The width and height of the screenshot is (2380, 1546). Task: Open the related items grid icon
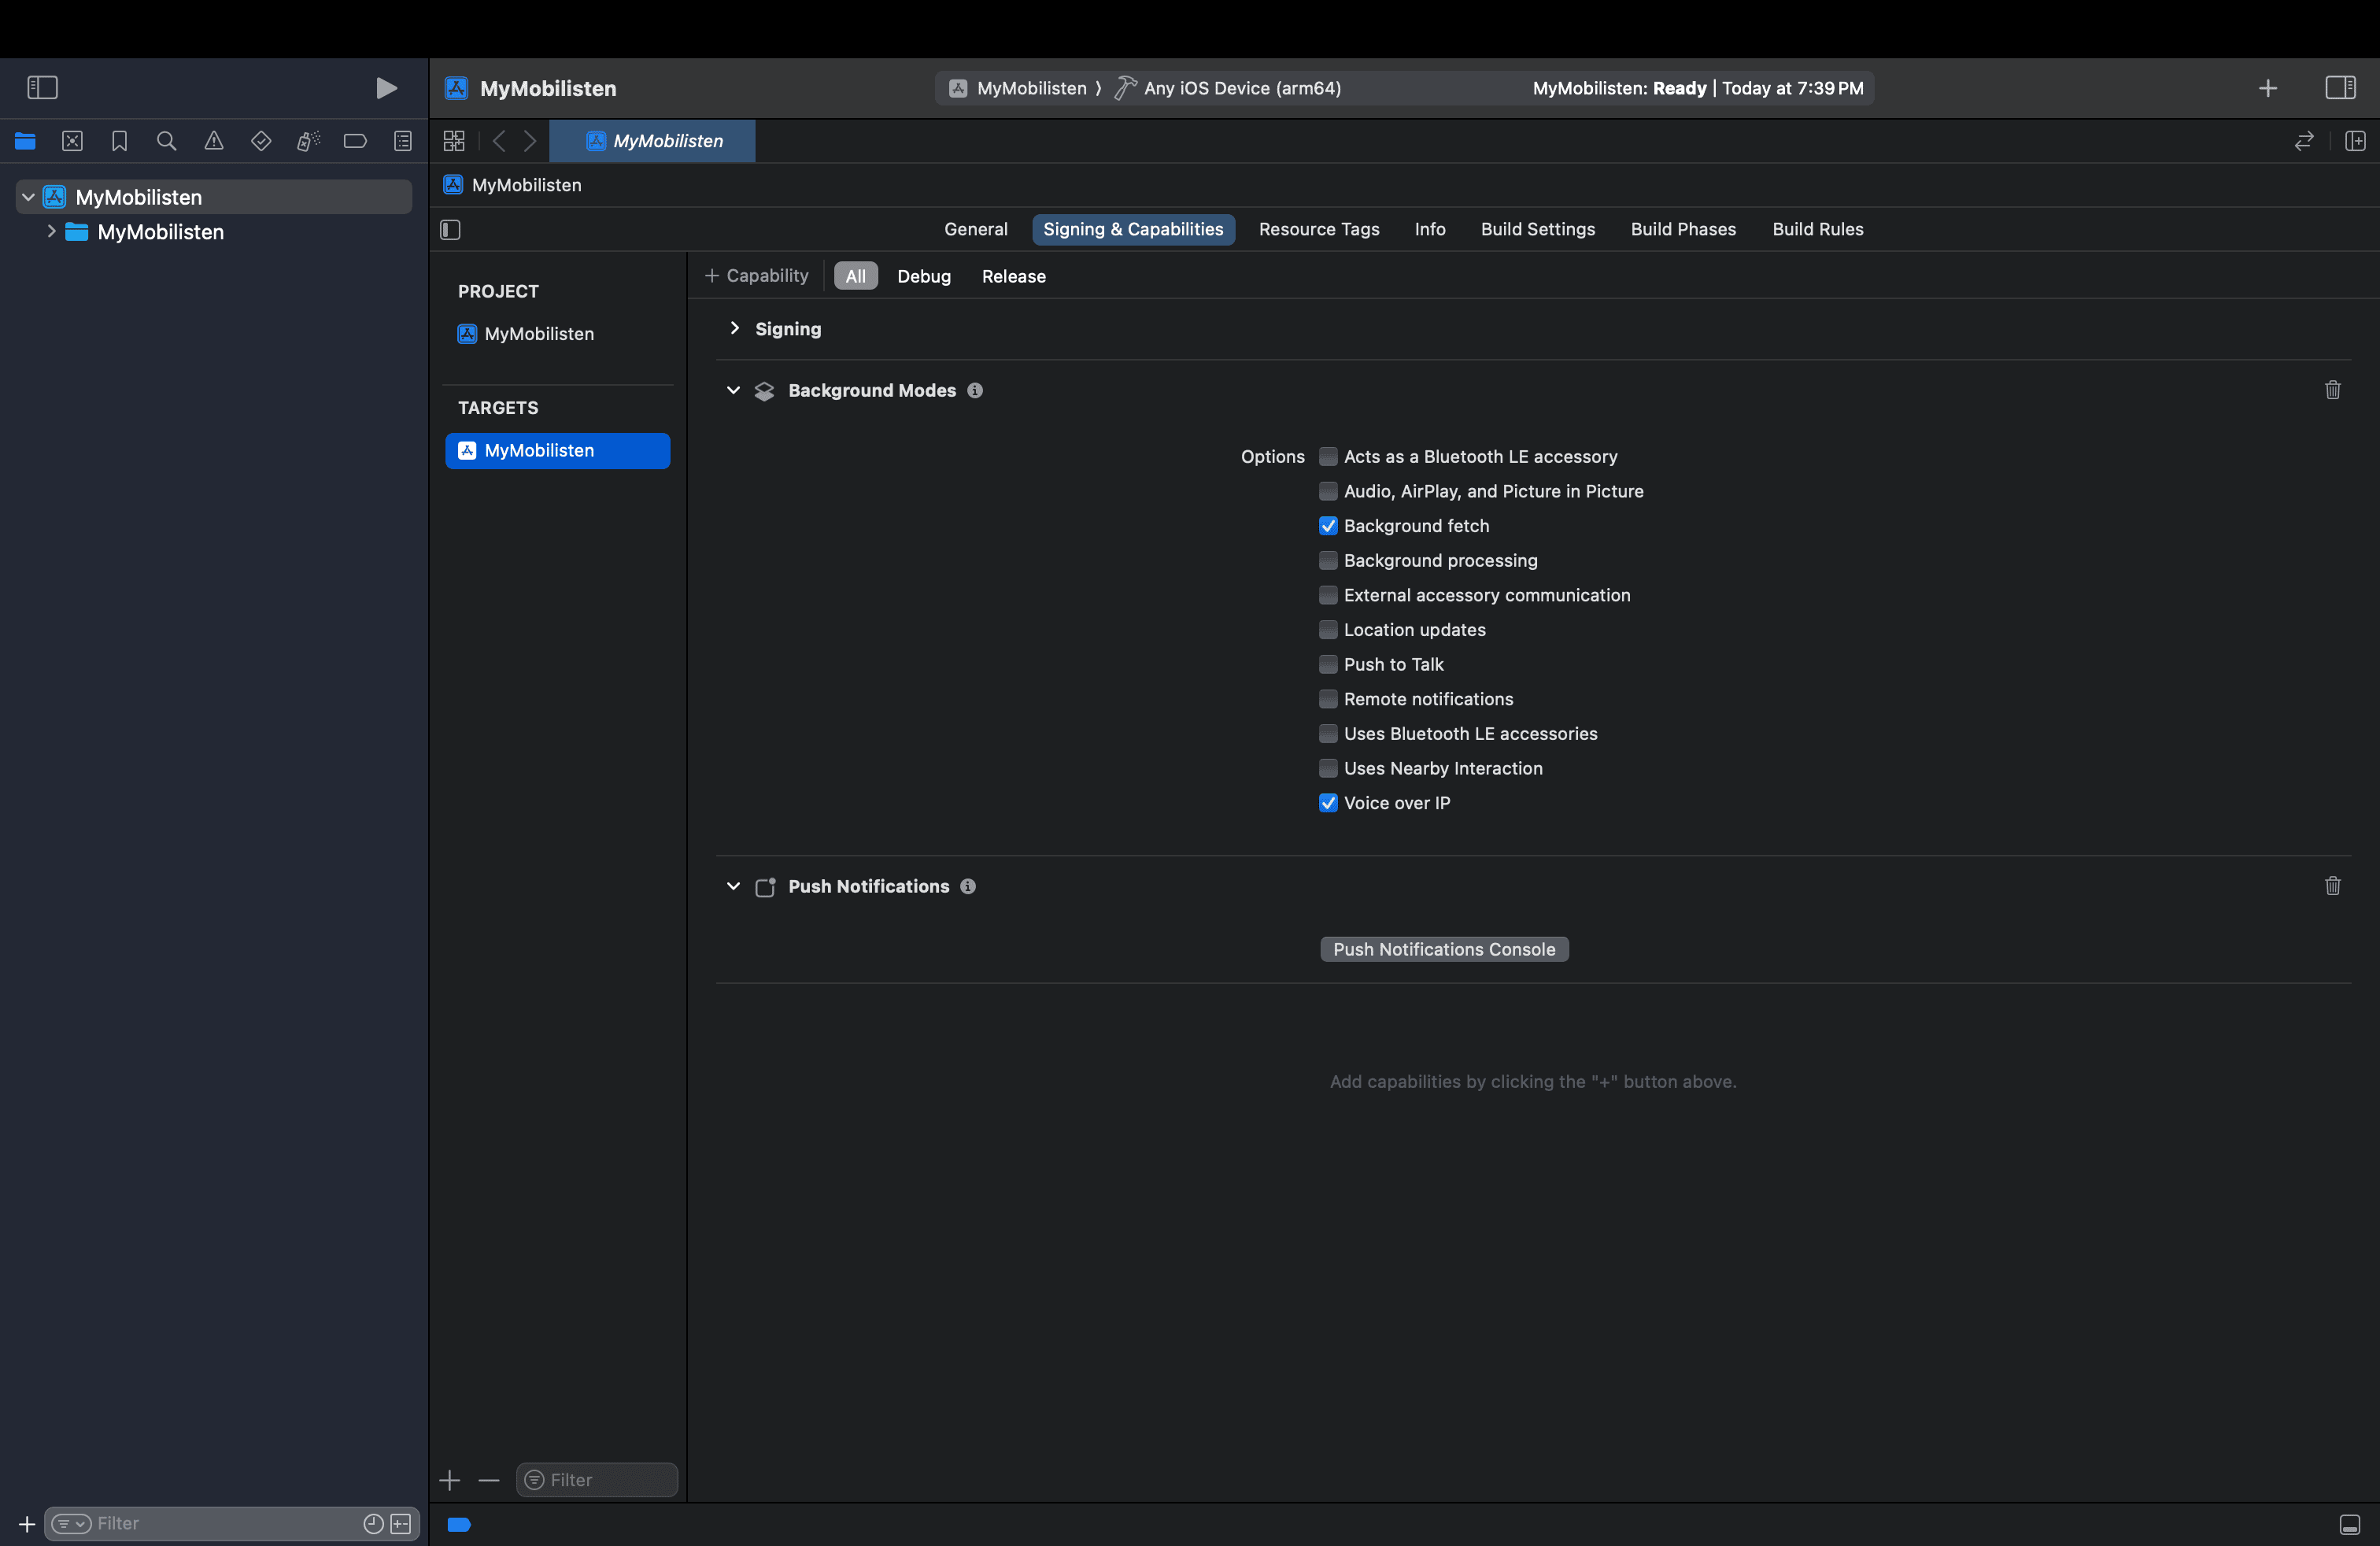coord(454,141)
